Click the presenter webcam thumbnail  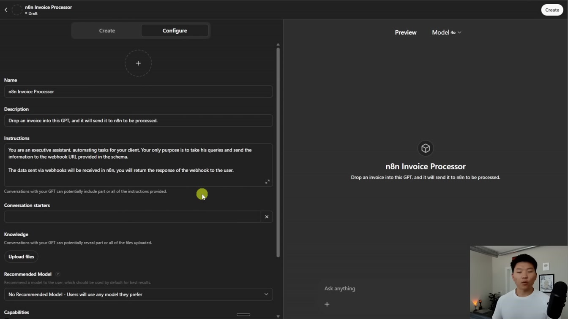pyautogui.click(x=519, y=282)
